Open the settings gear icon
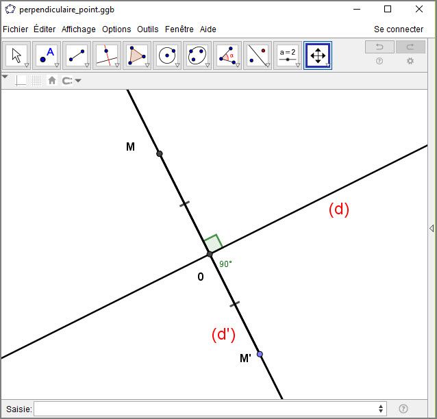Image resolution: width=437 pixels, height=419 pixels. (410, 61)
